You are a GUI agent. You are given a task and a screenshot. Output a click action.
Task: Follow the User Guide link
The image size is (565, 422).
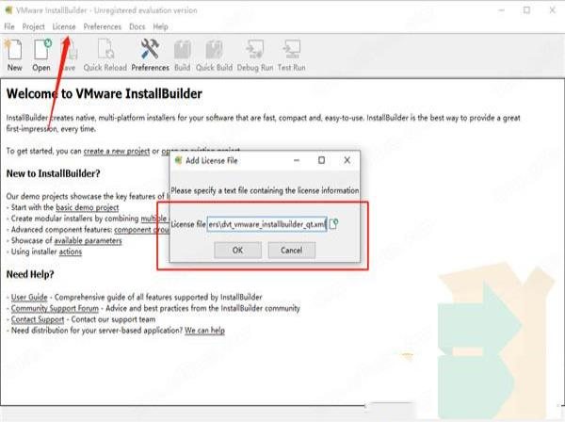tap(29, 297)
